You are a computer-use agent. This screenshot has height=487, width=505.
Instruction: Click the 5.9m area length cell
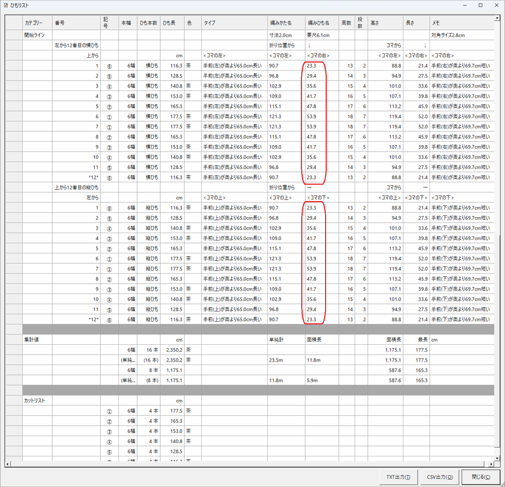coord(322,380)
